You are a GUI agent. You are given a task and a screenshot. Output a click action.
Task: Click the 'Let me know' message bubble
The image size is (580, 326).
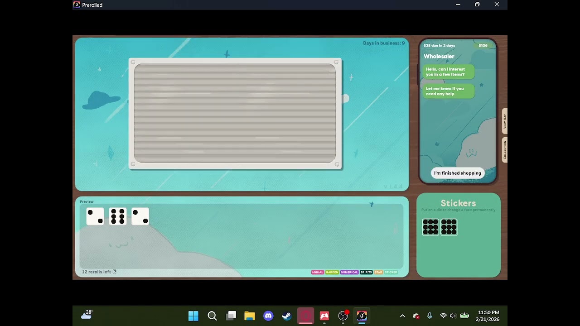coord(449,91)
